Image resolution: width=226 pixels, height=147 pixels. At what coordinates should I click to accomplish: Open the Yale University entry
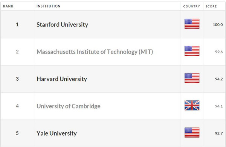click(56, 133)
